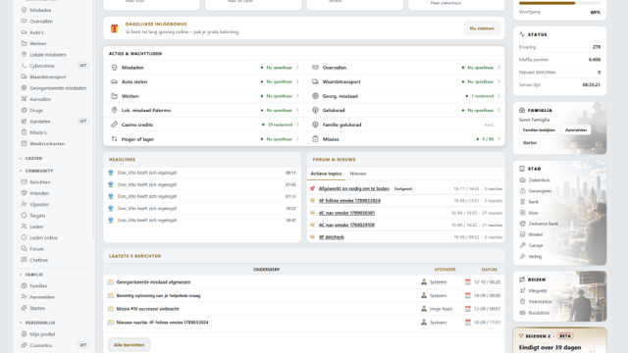Image resolution: width=628 pixels, height=353 pixels.
Task: Click the Georg. misdaad action row
Action: (405, 96)
